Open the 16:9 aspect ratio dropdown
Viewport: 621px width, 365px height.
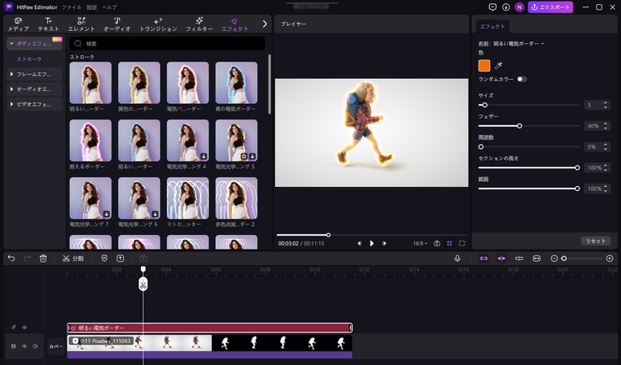(419, 243)
